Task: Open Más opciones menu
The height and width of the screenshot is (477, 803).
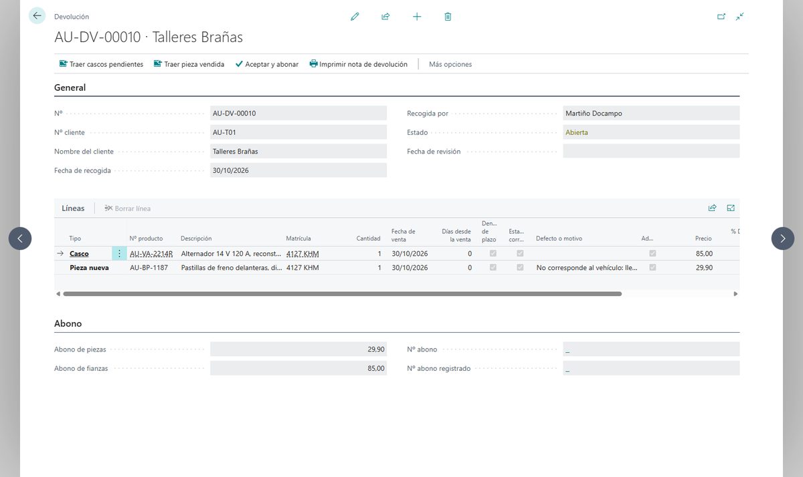Action: pyautogui.click(x=450, y=64)
